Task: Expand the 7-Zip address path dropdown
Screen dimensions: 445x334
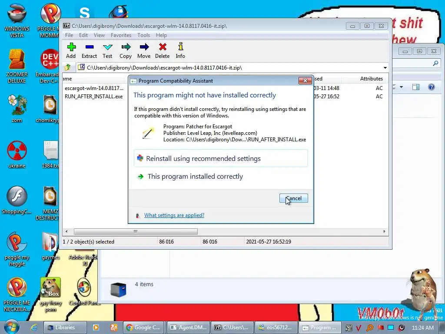Action: [x=385, y=67]
